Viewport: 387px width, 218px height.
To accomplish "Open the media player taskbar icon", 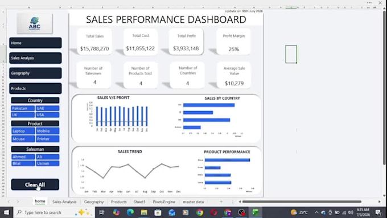I will tap(186, 212).
